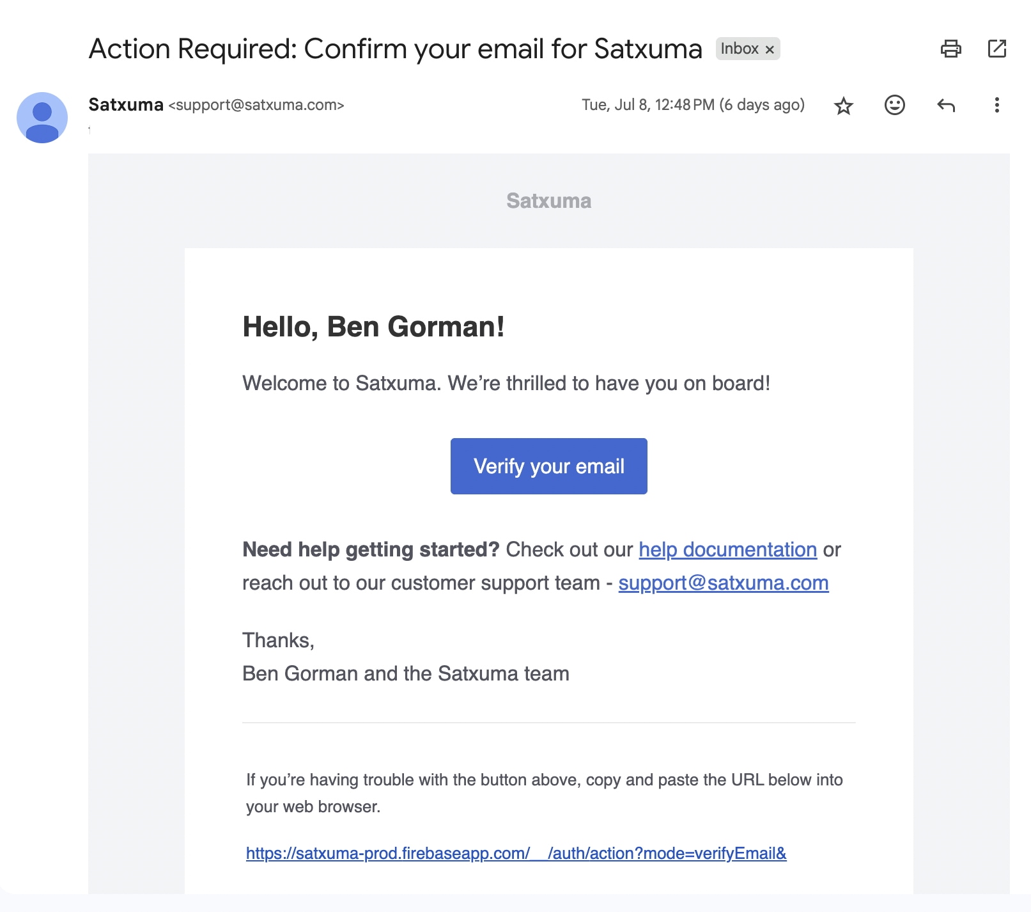Screen dimensions: 1031x912
Task: Click the bold sender name Satxuma
Action: coord(125,104)
